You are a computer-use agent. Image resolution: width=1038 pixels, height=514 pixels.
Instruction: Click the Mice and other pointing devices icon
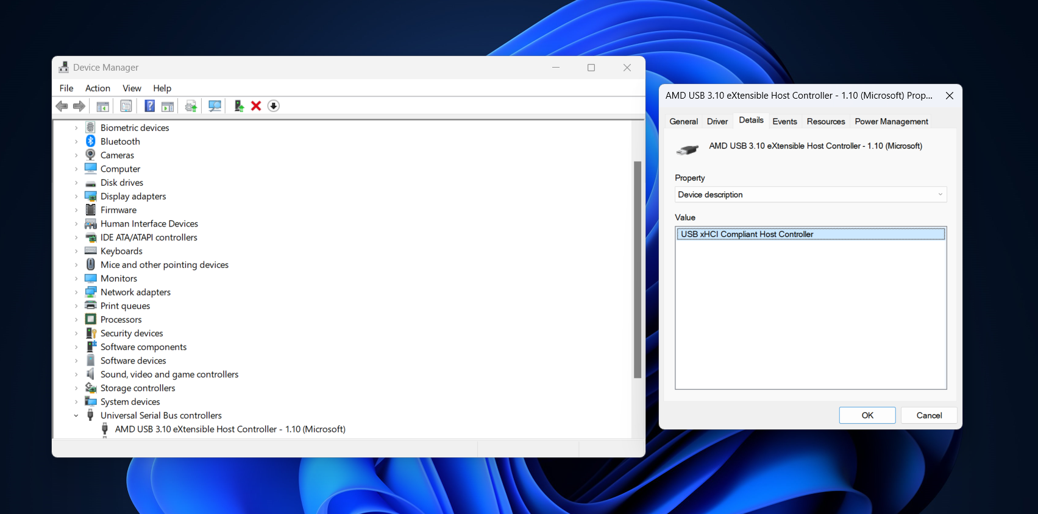point(91,264)
